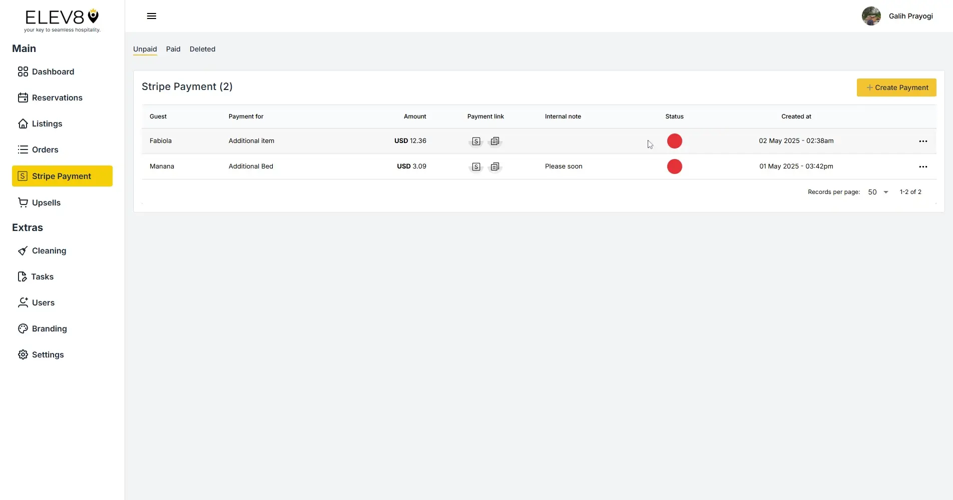The width and height of the screenshot is (953, 500).
Task: Open actions menu for Fabiola's payment
Action: pos(923,141)
